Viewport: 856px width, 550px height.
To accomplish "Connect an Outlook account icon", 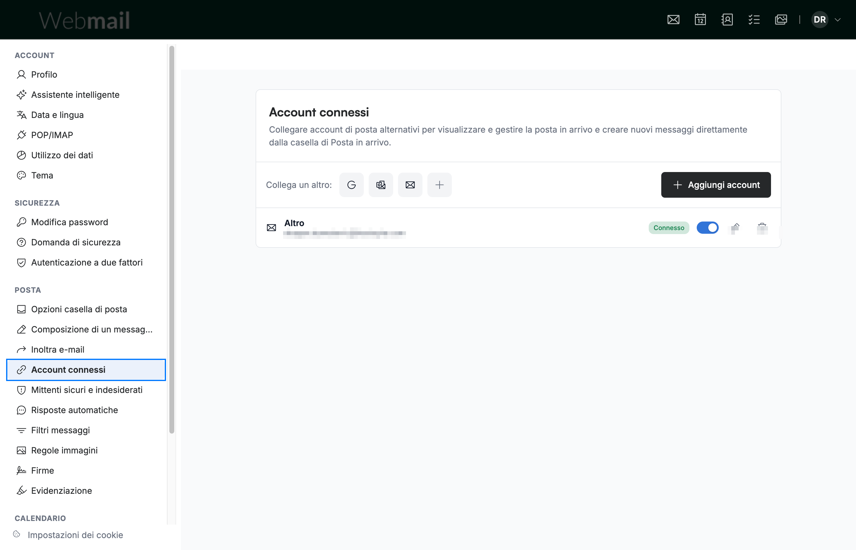I will [x=381, y=185].
